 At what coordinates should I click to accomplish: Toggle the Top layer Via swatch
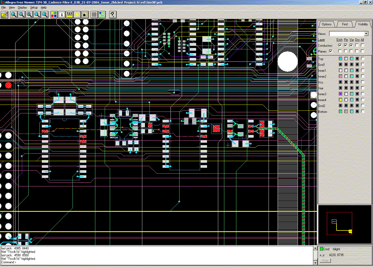coord(352,59)
